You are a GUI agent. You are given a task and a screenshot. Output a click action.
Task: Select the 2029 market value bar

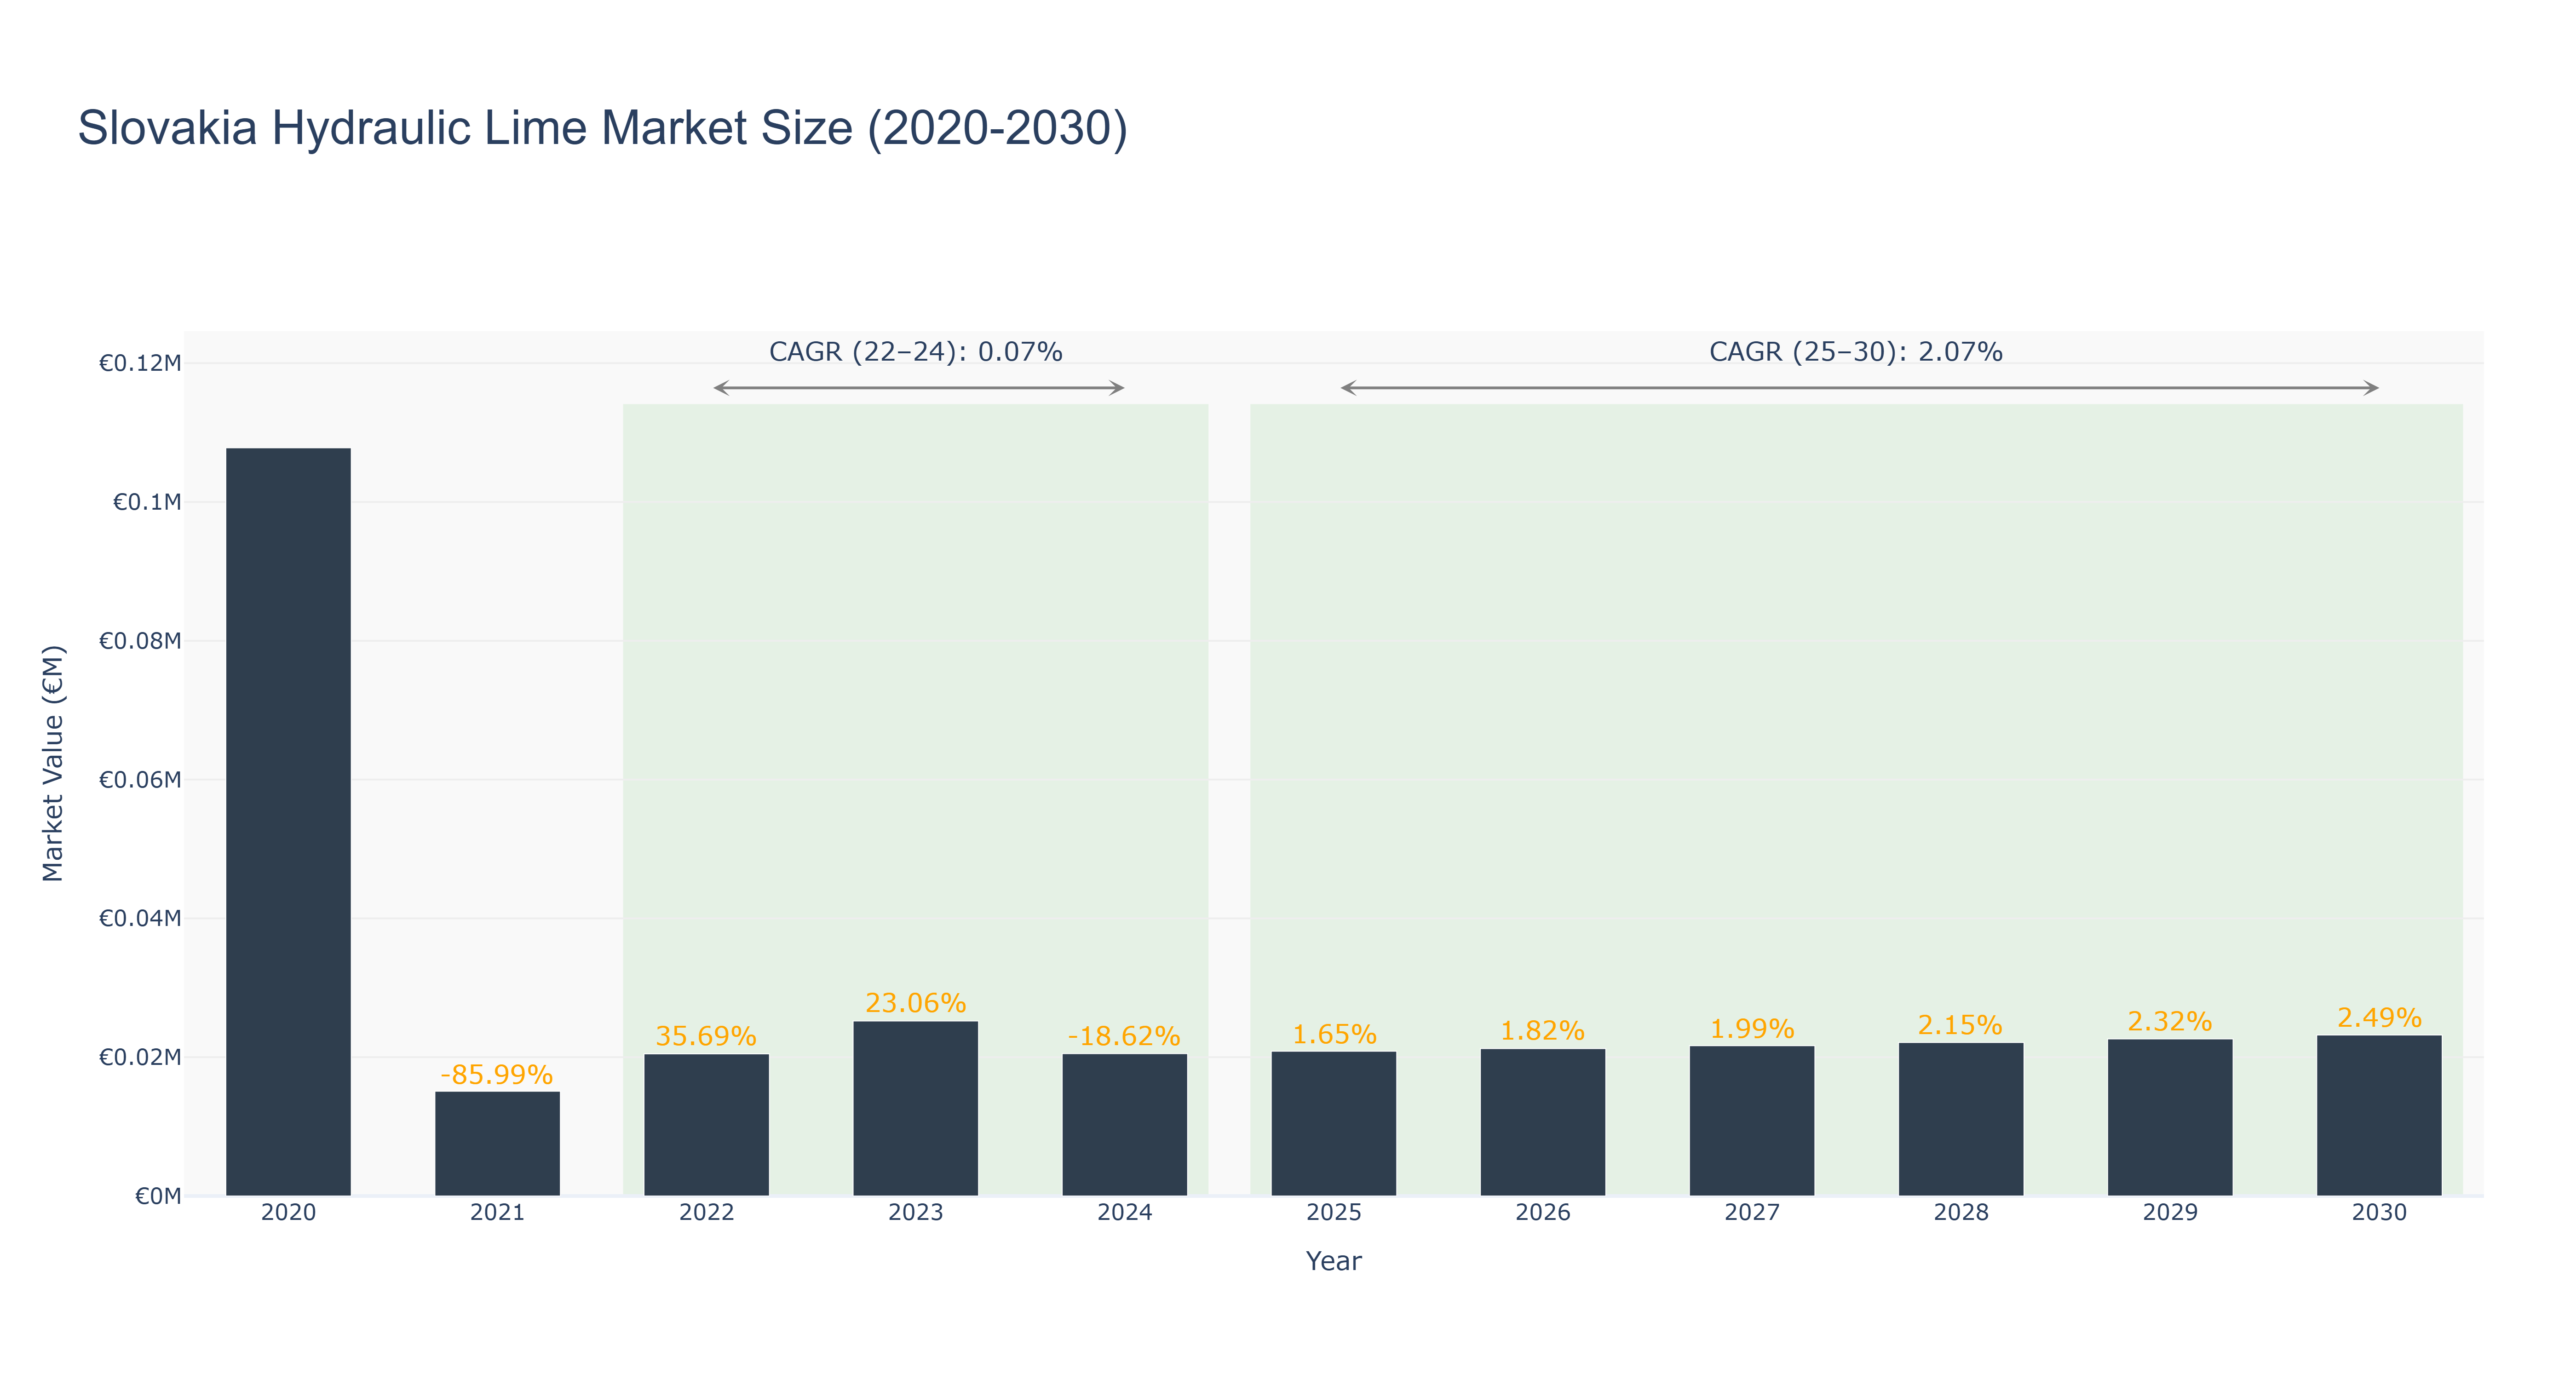click(2169, 1118)
